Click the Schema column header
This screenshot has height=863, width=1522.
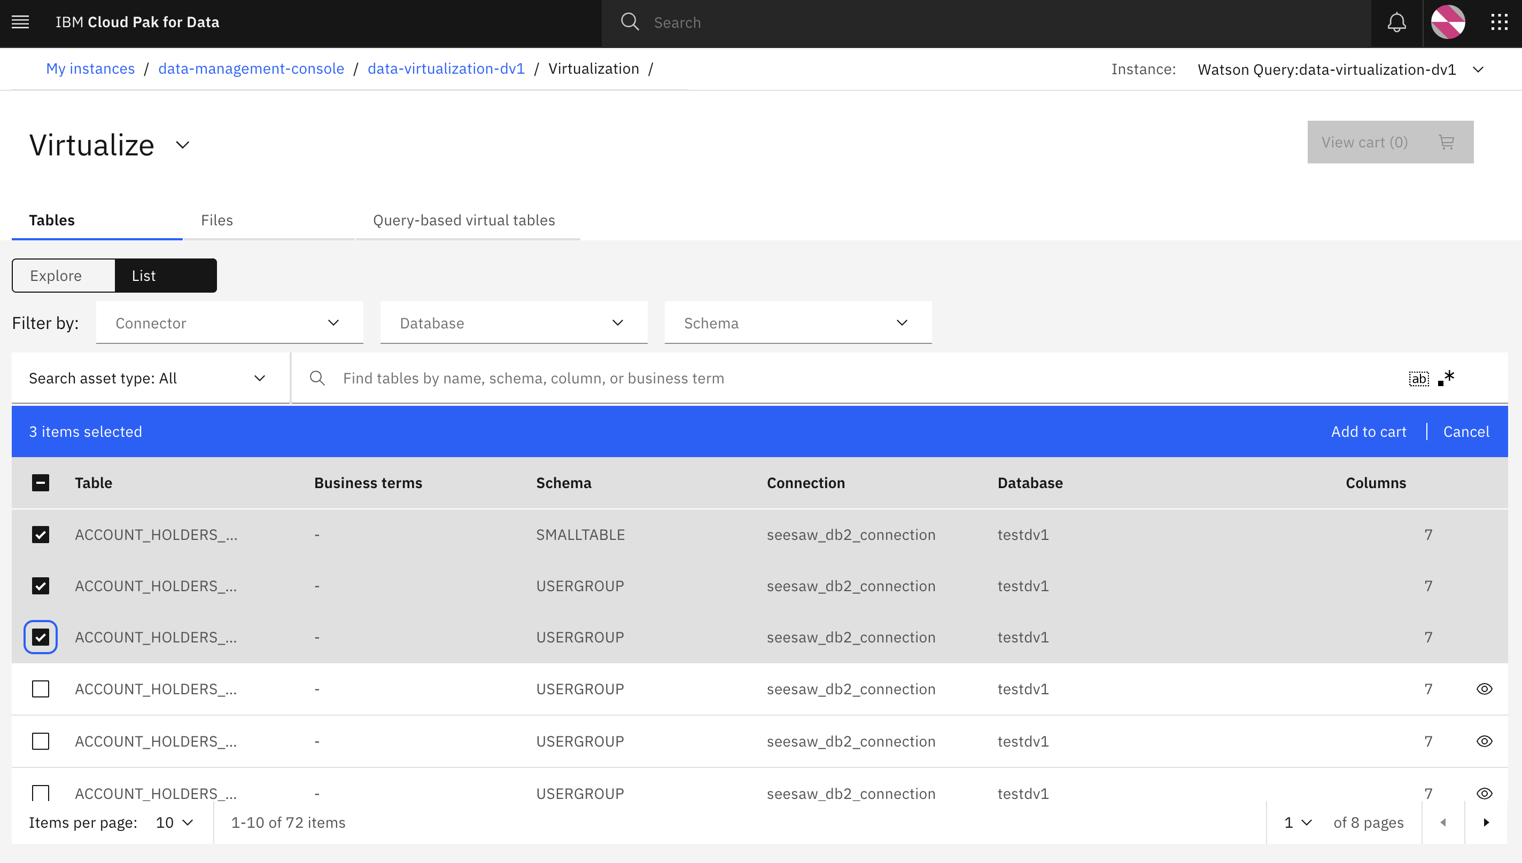tap(563, 483)
